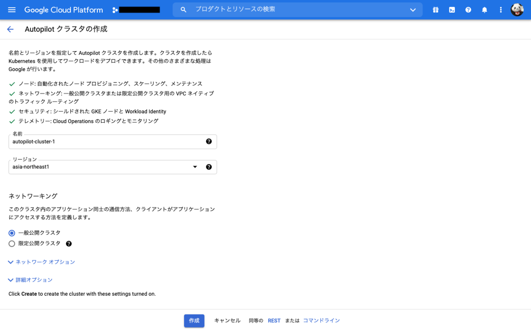
Task: Click the ノード provisioning checkmark line
Action: pos(106,83)
